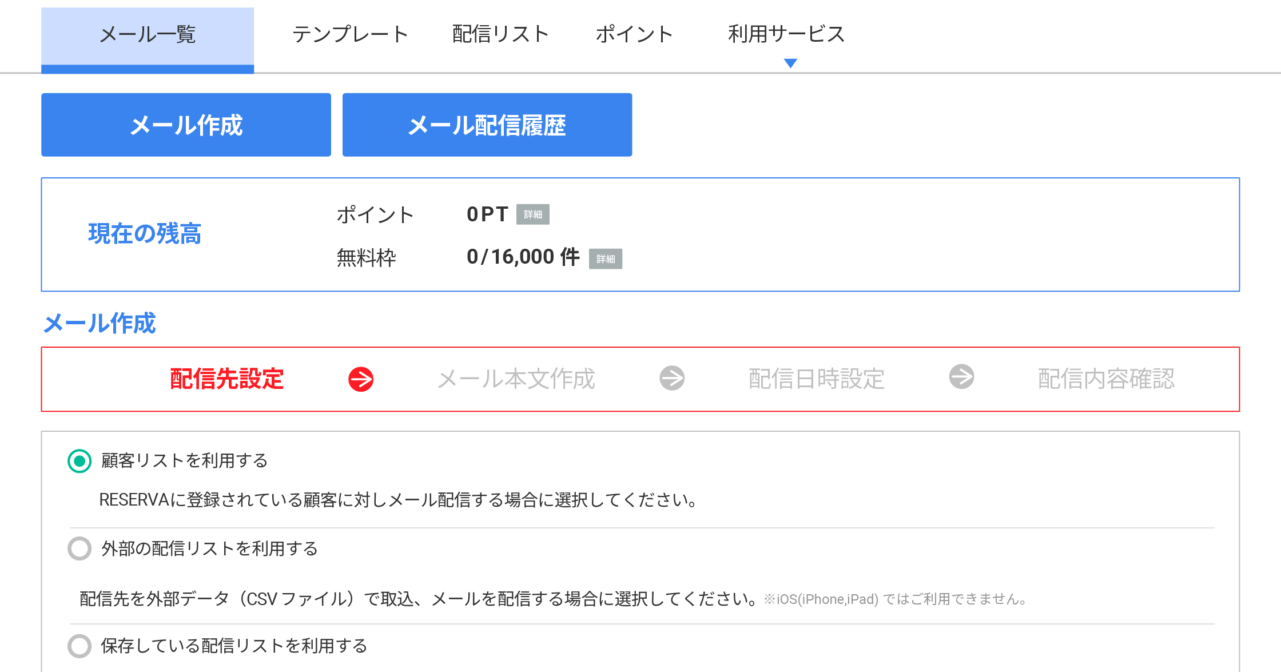The image size is (1281, 672).
Task: Open the テンプレート tab
Action: point(350,34)
